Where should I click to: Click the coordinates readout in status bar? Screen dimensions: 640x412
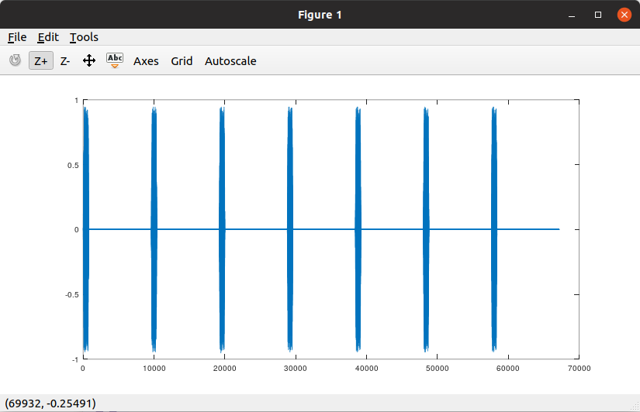click(50, 403)
